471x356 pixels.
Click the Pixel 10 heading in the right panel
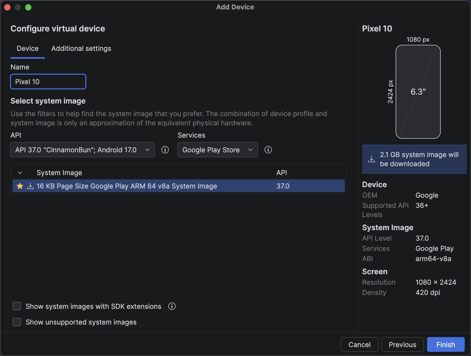tap(377, 29)
